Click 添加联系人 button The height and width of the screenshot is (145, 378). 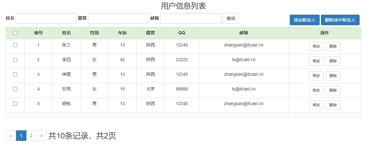pyautogui.click(x=305, y=20)
